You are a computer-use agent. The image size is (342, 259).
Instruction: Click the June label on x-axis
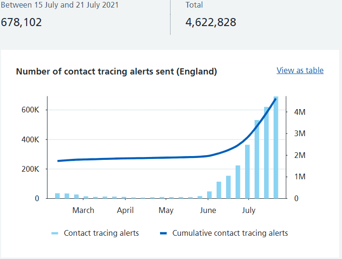pos(208,210)
